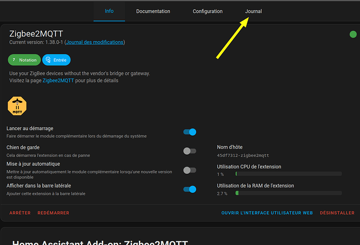The height and width of the screenshot is (245, 360).
Task: Select hostname text 45df7312-zigbee2mqtt
Action: click(x=243, y=156)
